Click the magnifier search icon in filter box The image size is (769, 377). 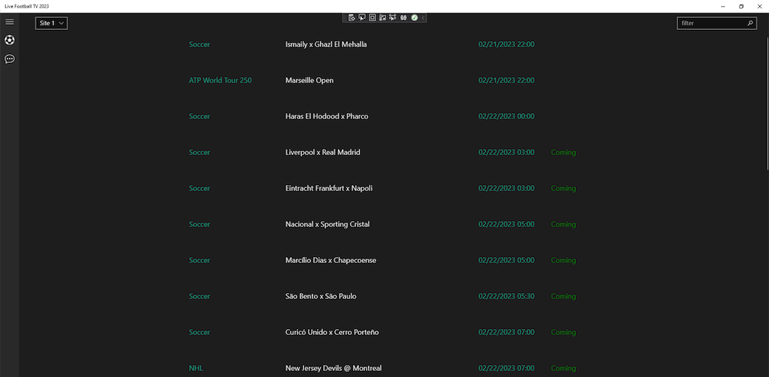pyautogui.click(x=750, y=23)
